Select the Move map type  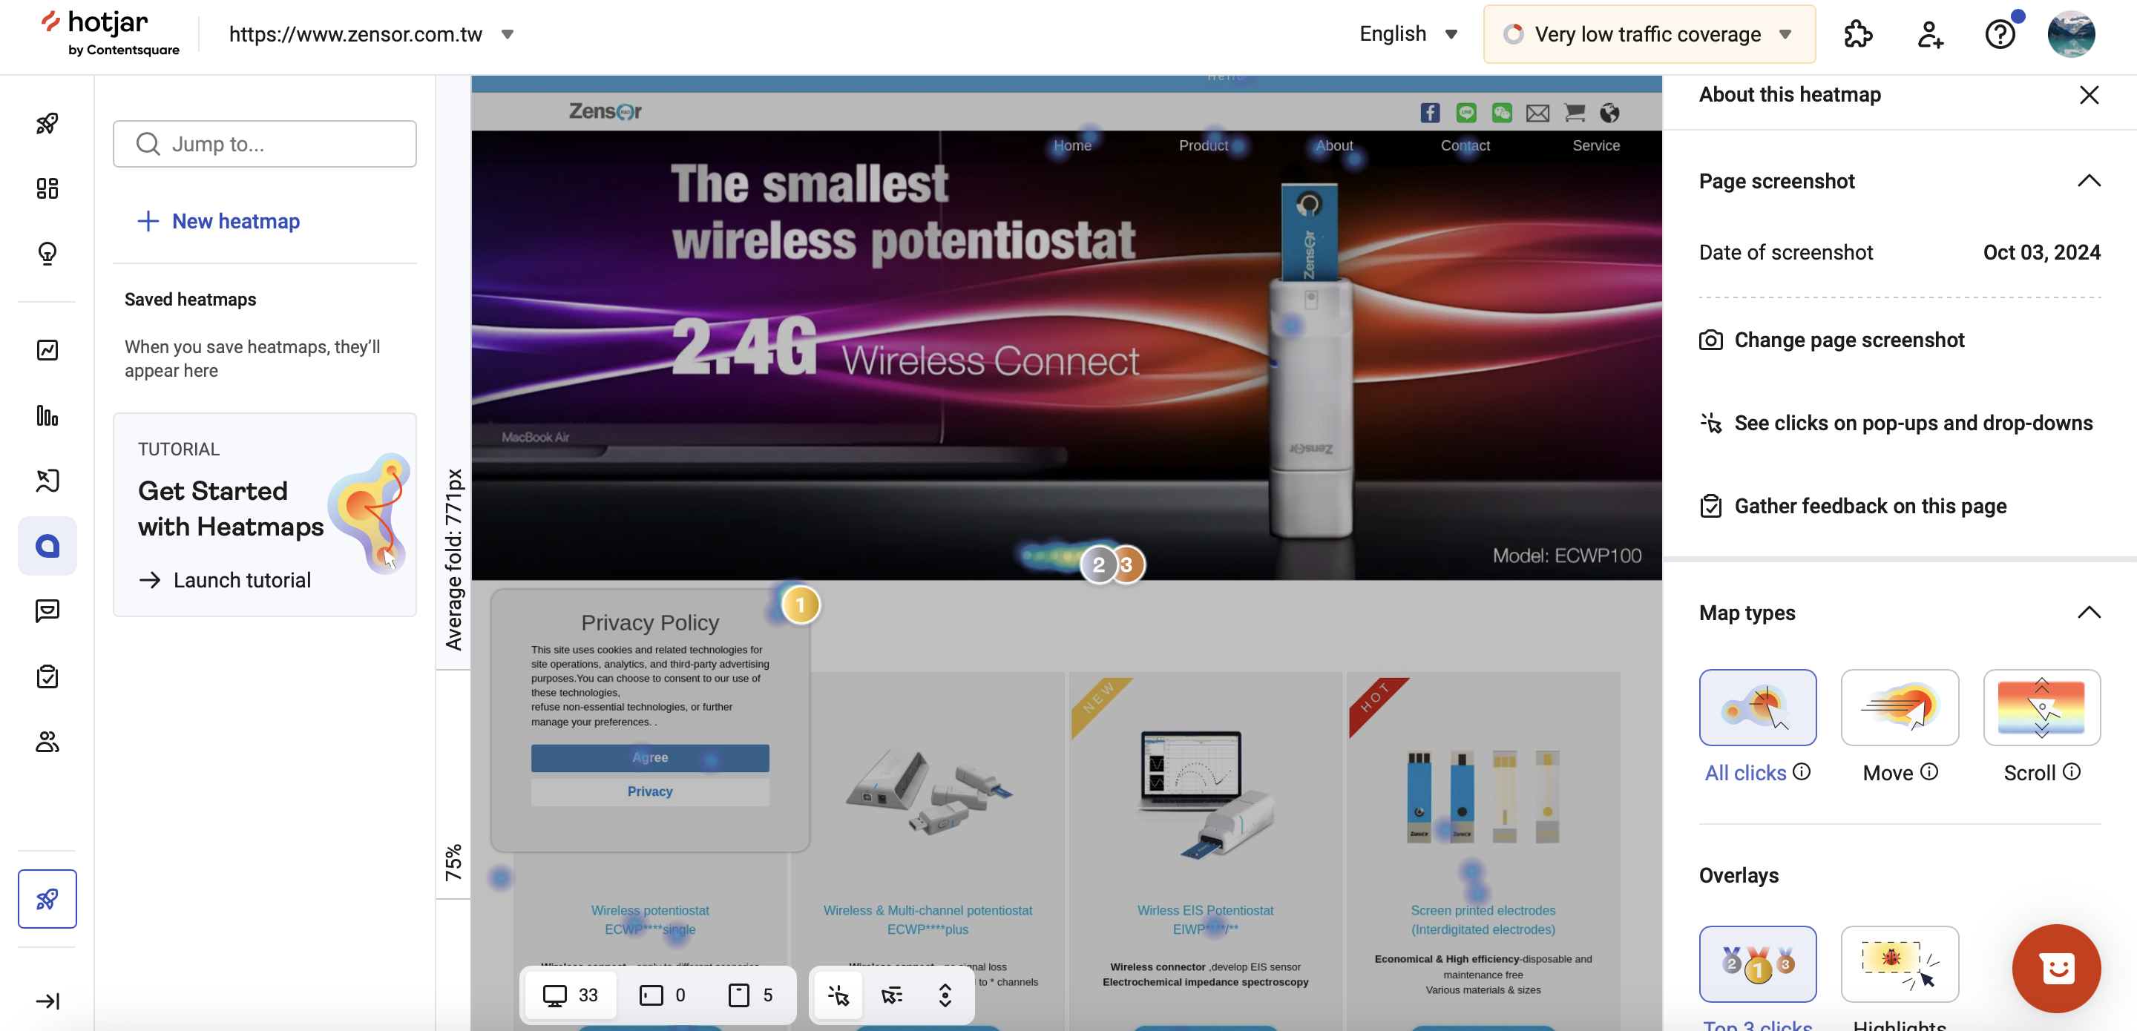pos(1899,707)
